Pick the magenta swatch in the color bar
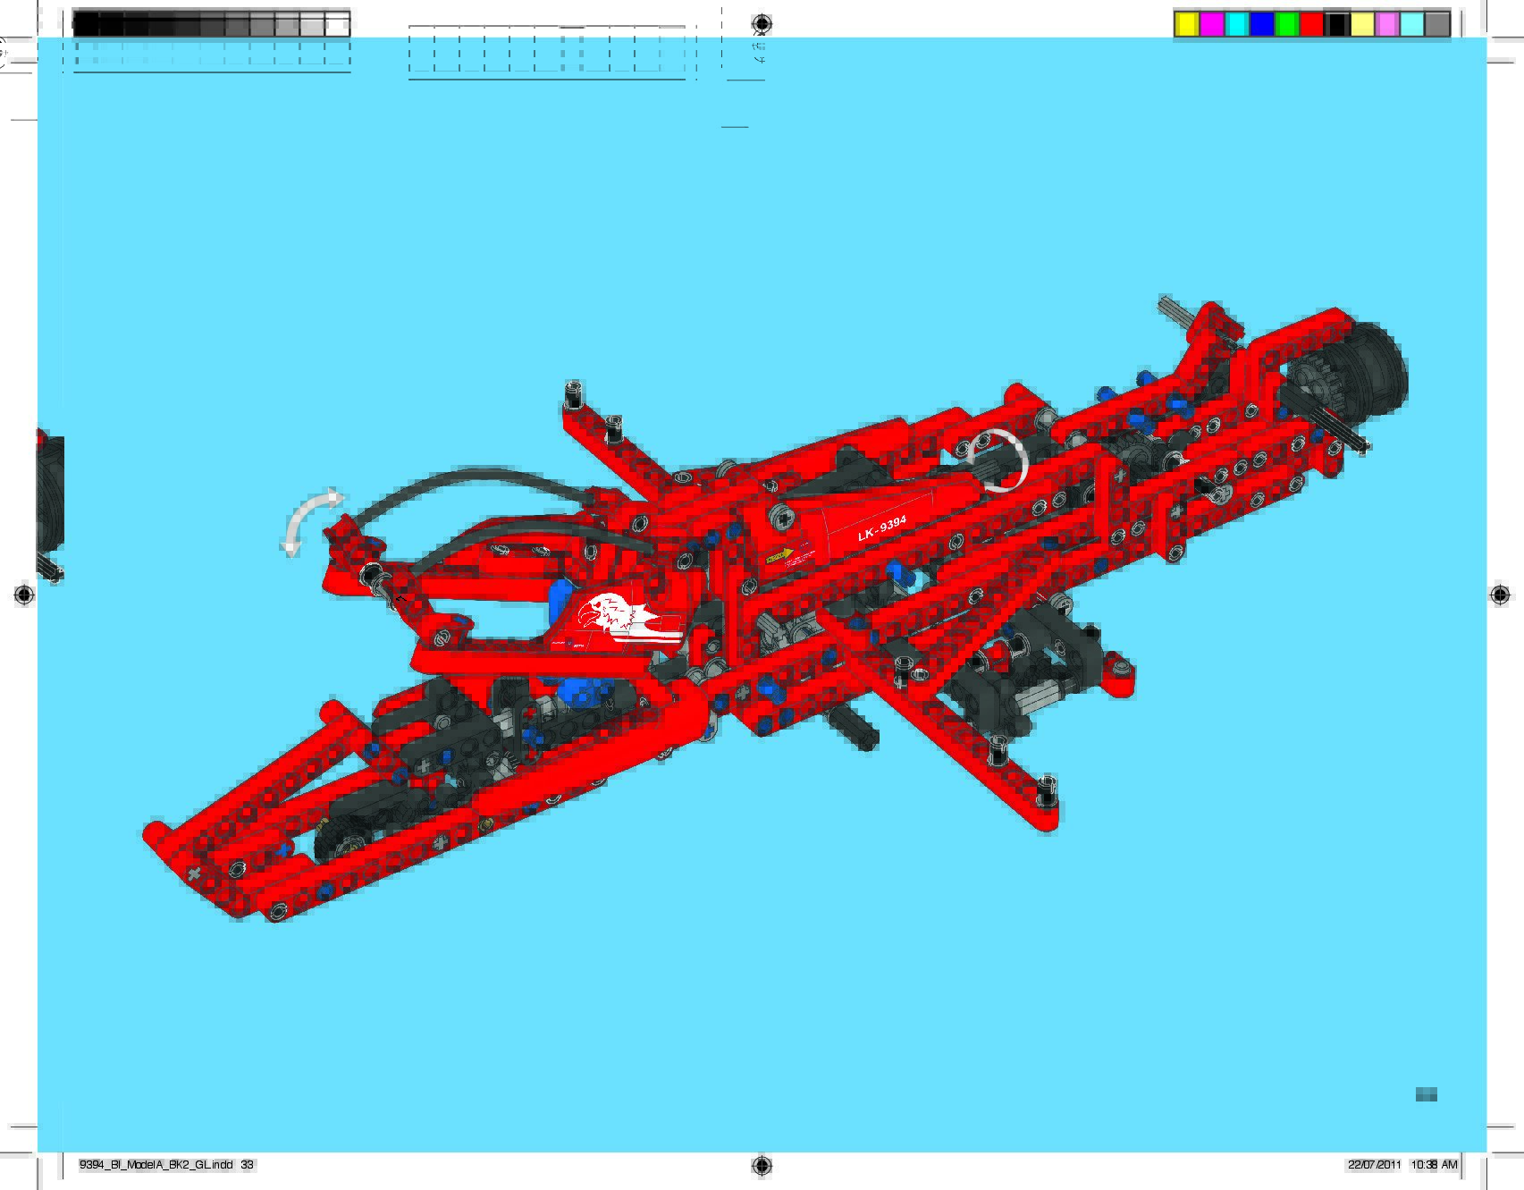 [x=1211, y=24]
